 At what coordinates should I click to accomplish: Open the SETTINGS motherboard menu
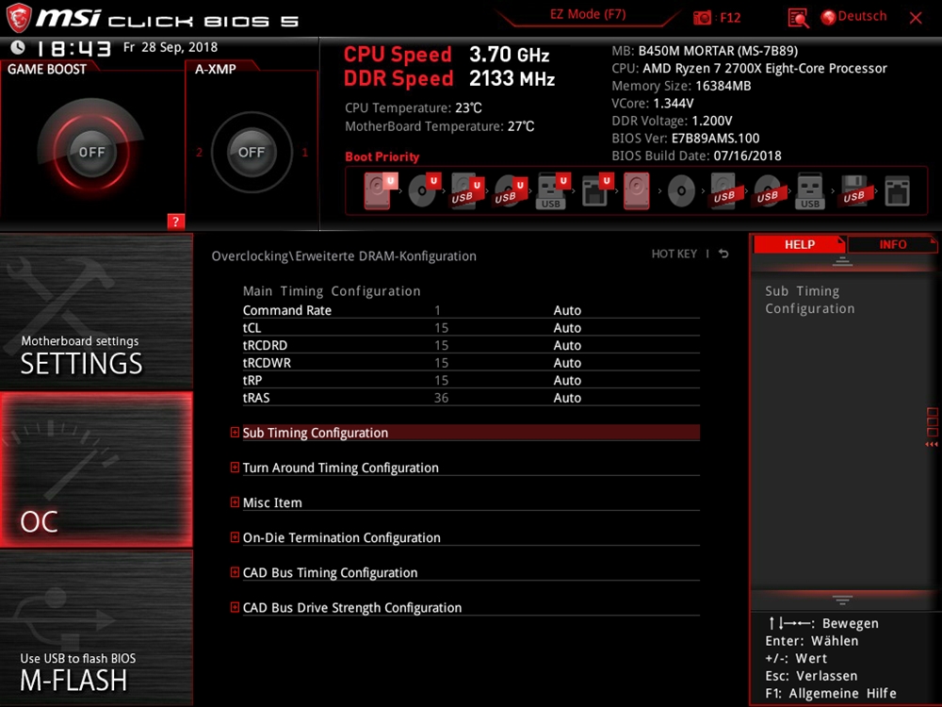coord(96,311)
